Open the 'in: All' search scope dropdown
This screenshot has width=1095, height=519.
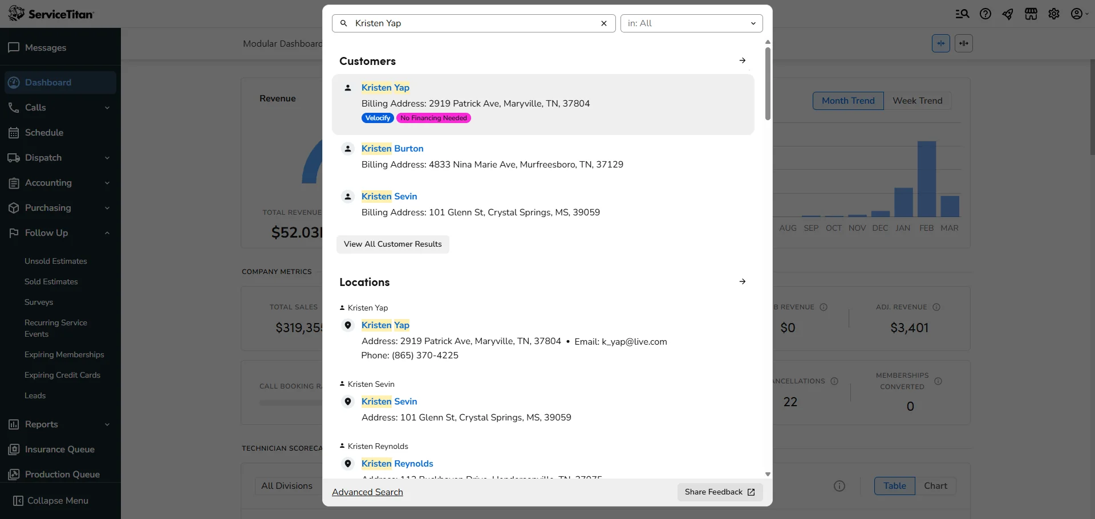[691, 23]
